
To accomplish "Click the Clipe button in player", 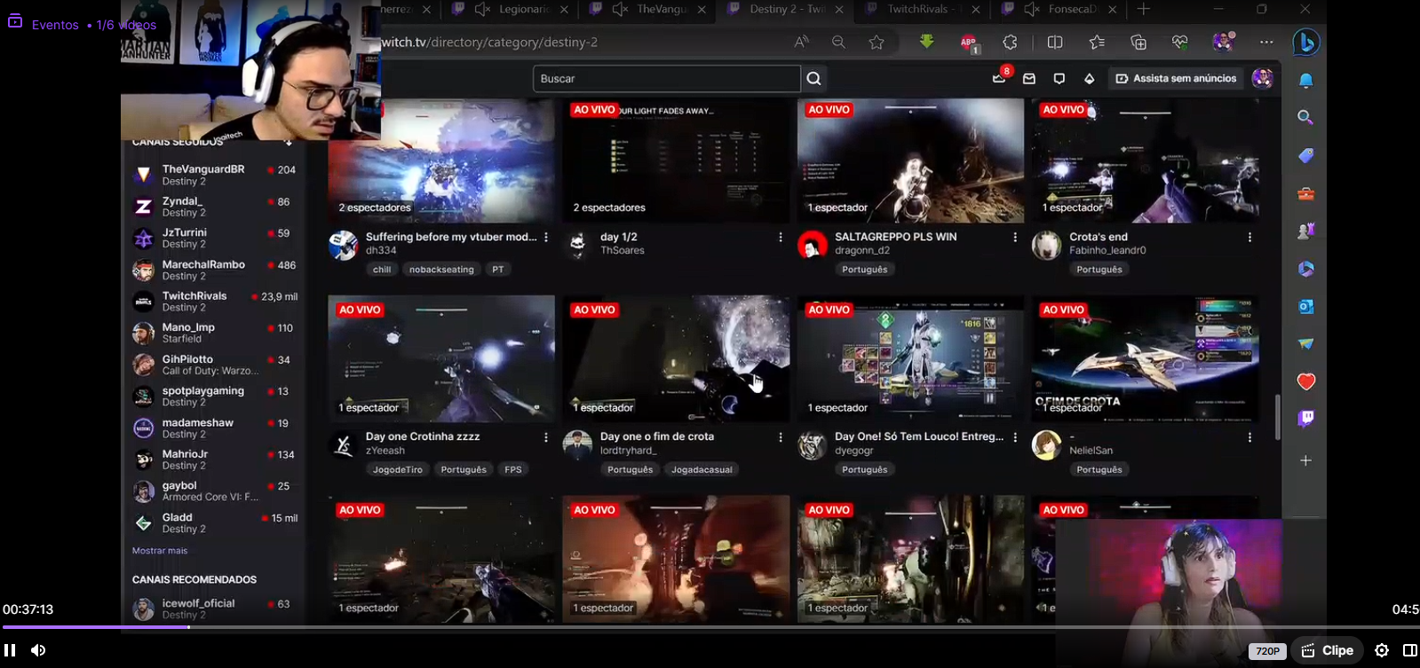I will (1329, 650).
